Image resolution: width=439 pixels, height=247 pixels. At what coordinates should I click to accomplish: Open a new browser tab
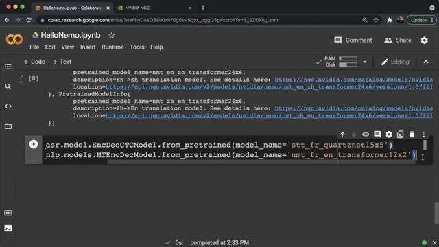point(203,8)
